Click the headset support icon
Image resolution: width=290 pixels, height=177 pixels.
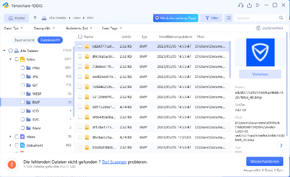point(241,5)
